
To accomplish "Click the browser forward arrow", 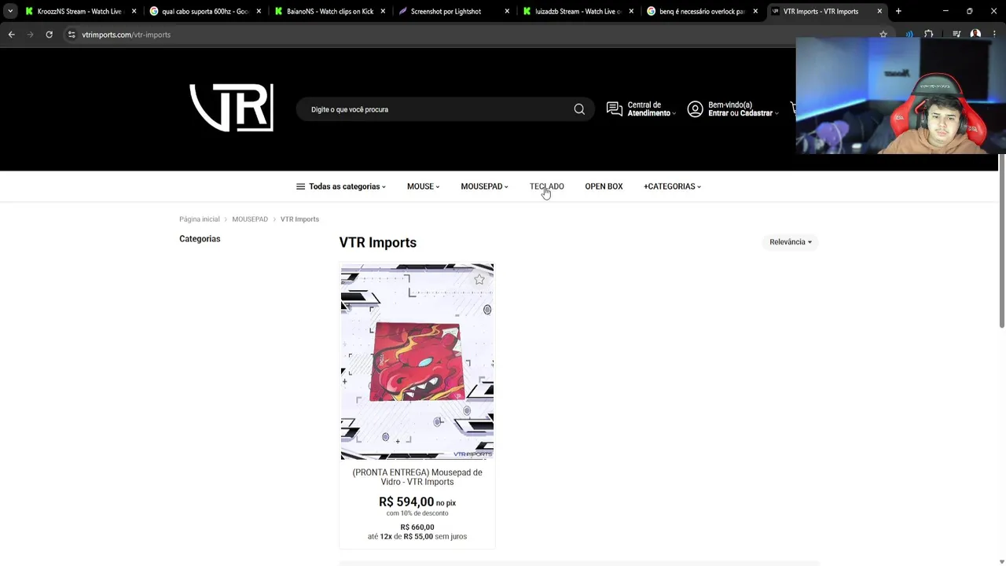I will (30, 35).
